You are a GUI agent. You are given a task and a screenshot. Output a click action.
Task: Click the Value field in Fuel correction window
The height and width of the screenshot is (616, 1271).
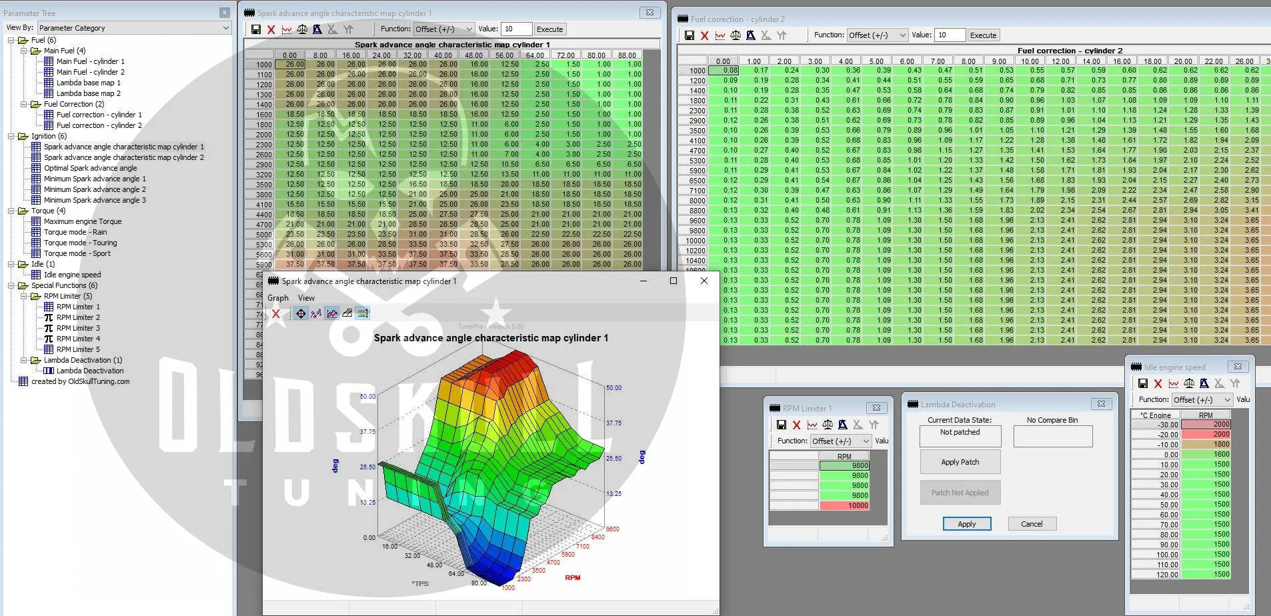point(950,35)
